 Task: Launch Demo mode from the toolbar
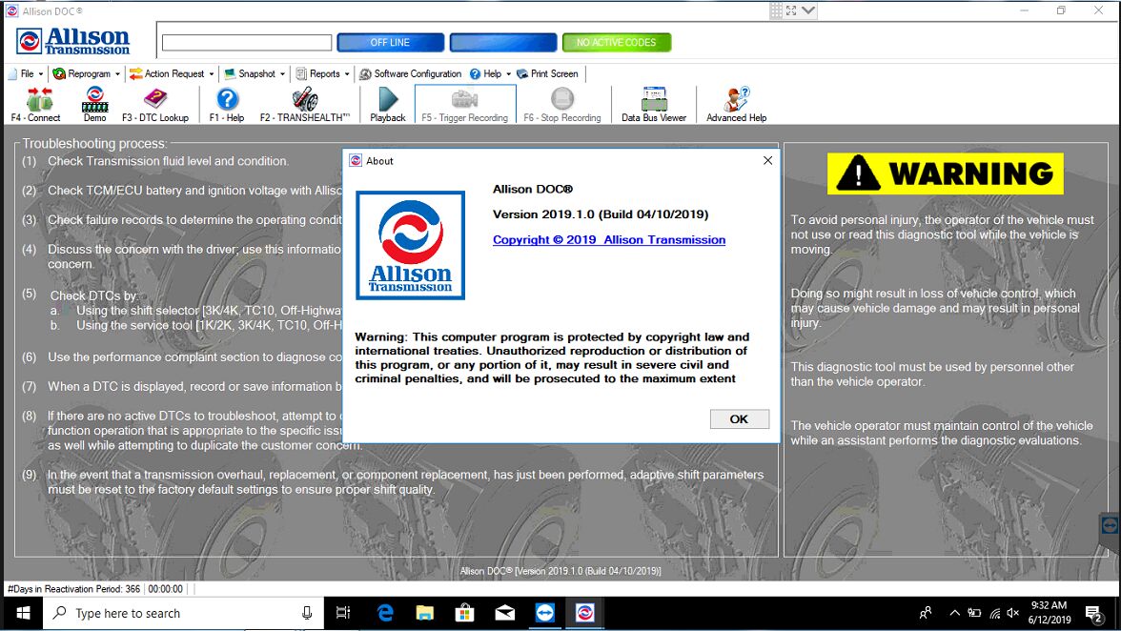(94, 104)
